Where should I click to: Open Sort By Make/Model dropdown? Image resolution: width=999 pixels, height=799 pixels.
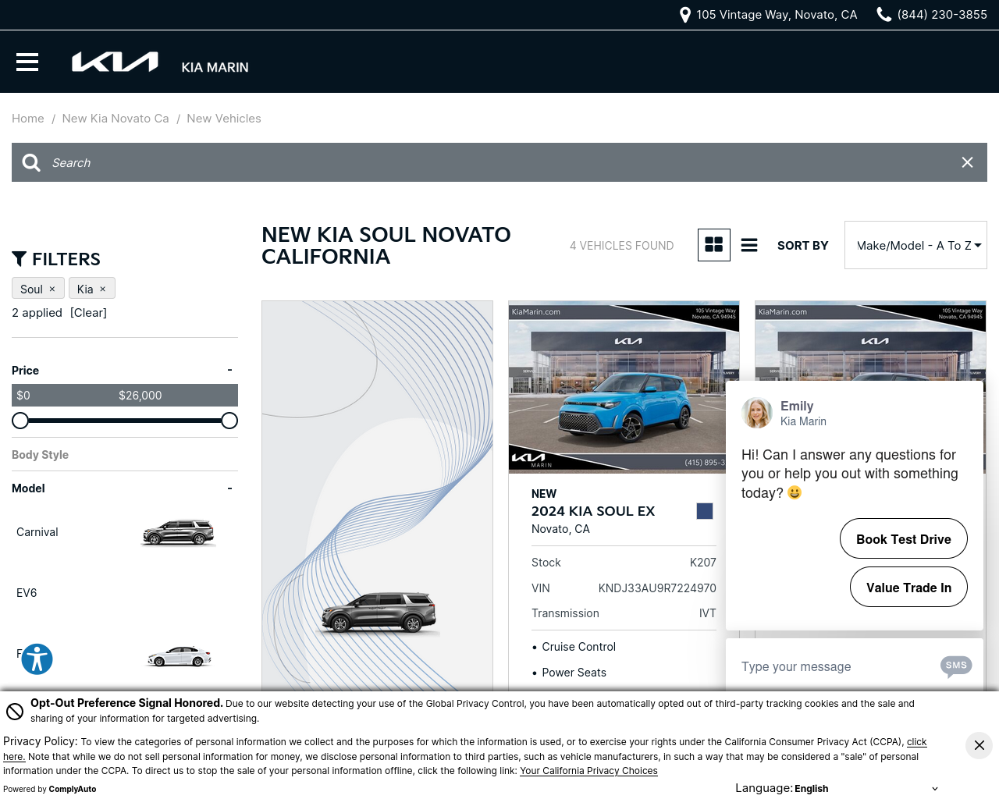click(915, 245)
